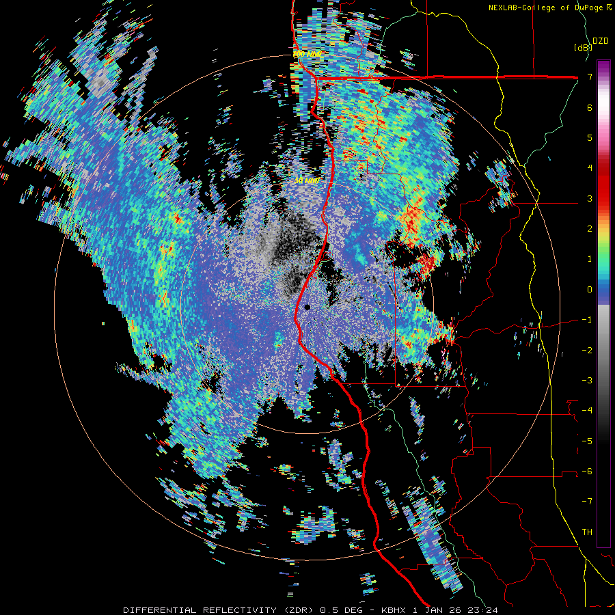The width and height of the screenshot is (615, 615).
Task: Click the -5 dB label on the color scale
Action: 587,441
